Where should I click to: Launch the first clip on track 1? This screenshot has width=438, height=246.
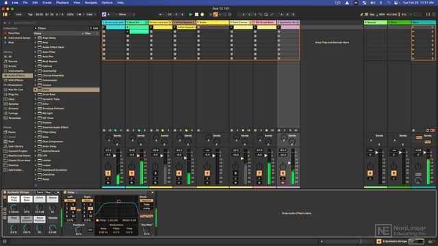tap(104, 27)
